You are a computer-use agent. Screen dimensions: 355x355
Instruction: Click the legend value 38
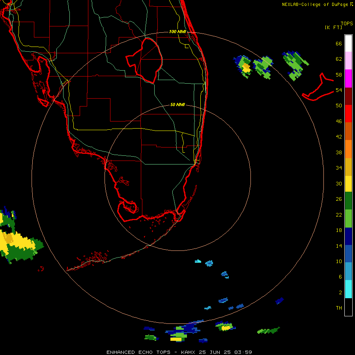click(339, 152)
